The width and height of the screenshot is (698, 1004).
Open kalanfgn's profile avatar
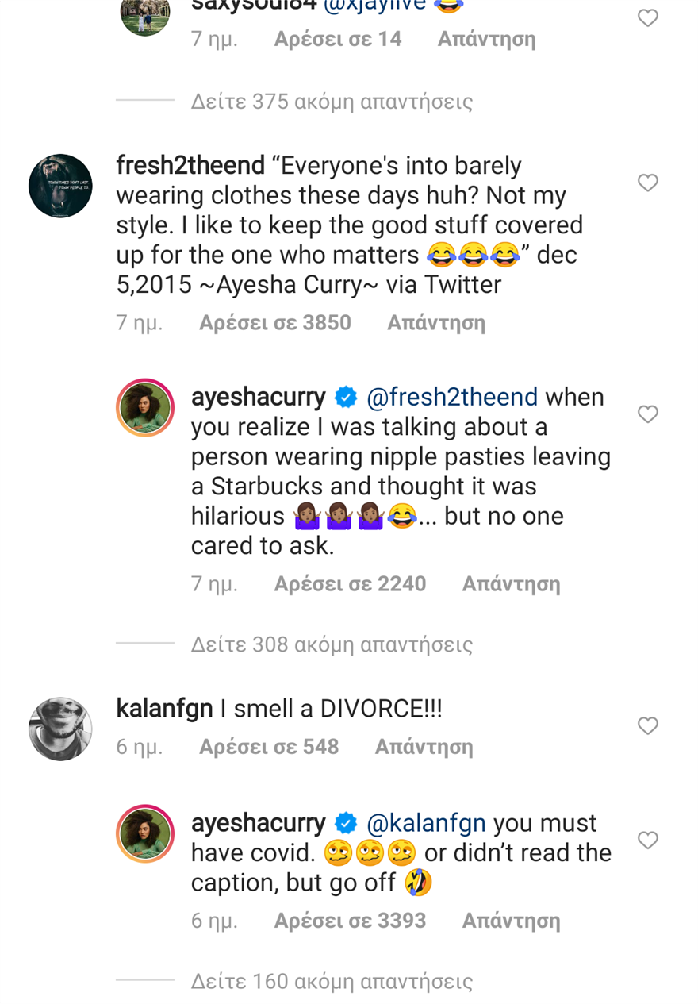(60, 729)
